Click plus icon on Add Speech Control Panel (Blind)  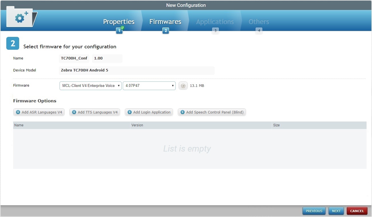(182, 112)
